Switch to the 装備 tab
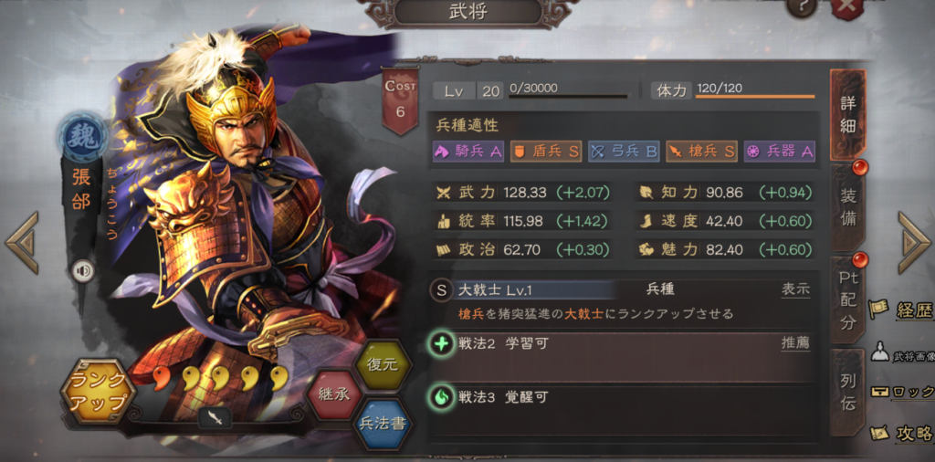 pos(848,207)
